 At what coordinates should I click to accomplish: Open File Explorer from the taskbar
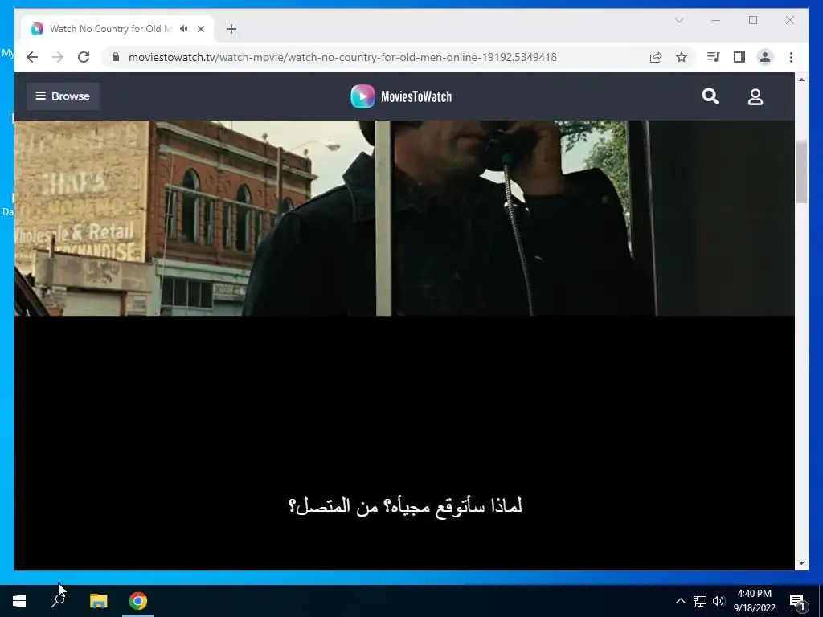[98, 601]
